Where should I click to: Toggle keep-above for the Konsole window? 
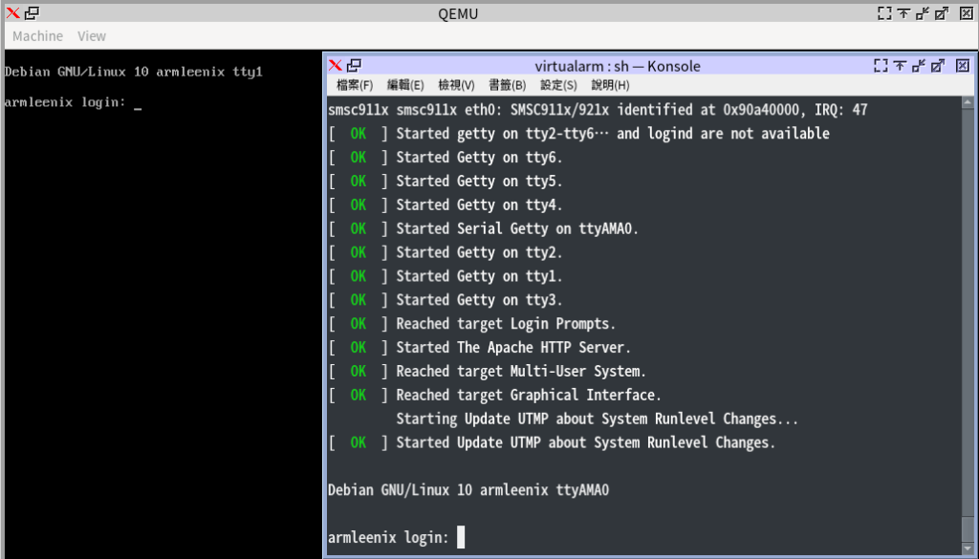[901, 66]
